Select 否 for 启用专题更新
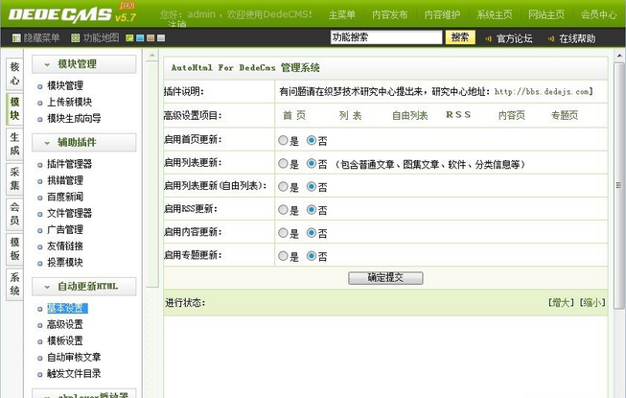 pyautogui.click(x=312, y=256)
